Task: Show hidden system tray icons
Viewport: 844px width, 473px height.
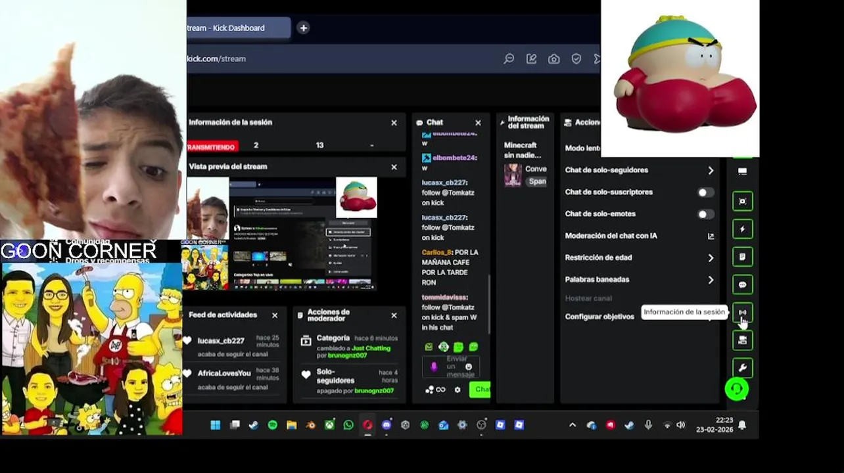Action: click(x=573, y=425)
